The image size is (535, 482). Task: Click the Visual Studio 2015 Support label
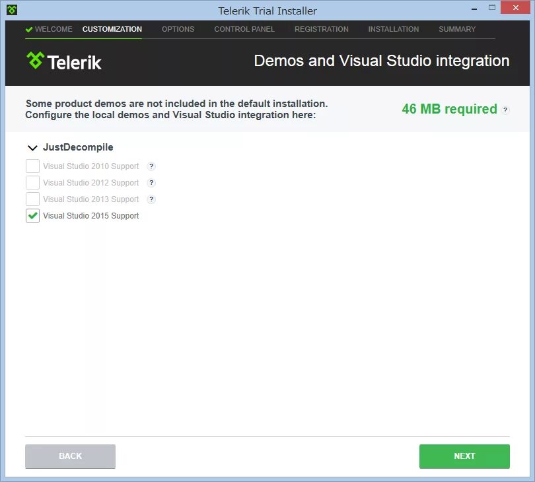[x=90, y=216]
